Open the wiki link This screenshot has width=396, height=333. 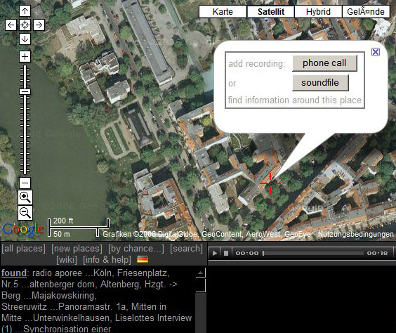coord(67,260)
